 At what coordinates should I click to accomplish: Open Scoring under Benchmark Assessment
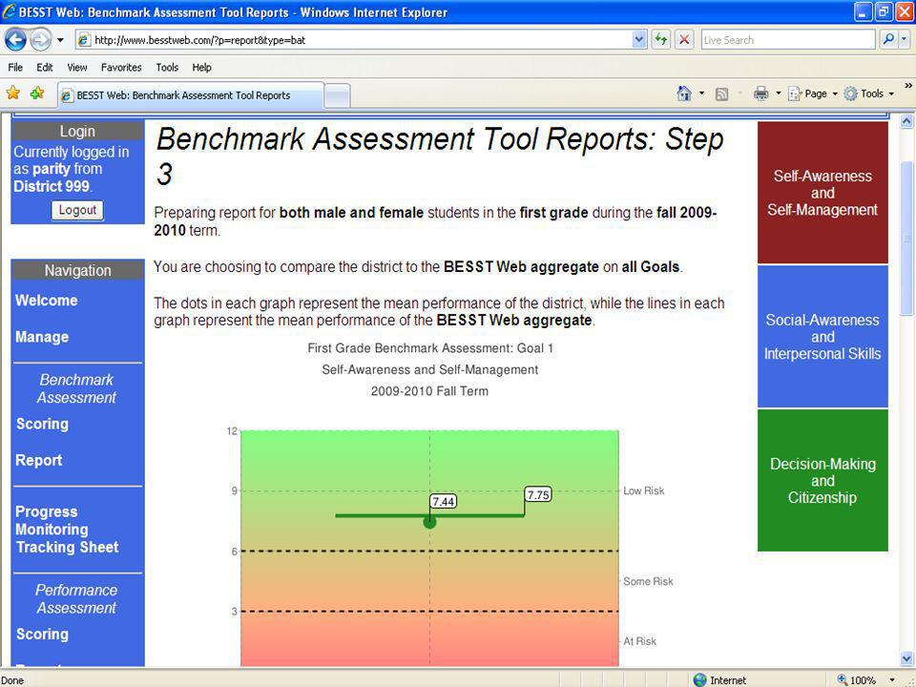(x=42, y=424)
